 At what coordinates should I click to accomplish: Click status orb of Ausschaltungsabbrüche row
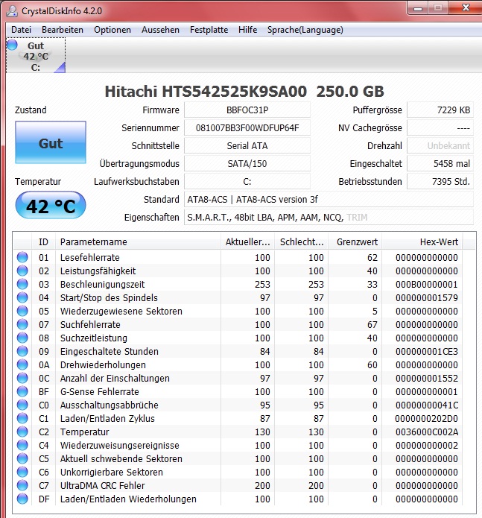[x=22, y=405]
